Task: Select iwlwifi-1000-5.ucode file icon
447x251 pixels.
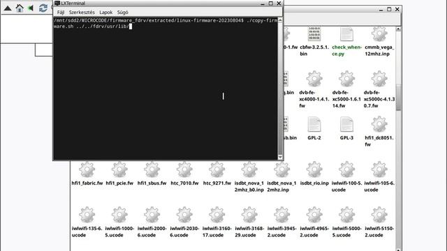Action: (x=119, y=215)
